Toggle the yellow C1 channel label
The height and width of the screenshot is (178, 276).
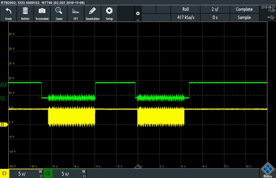[5, 173]
